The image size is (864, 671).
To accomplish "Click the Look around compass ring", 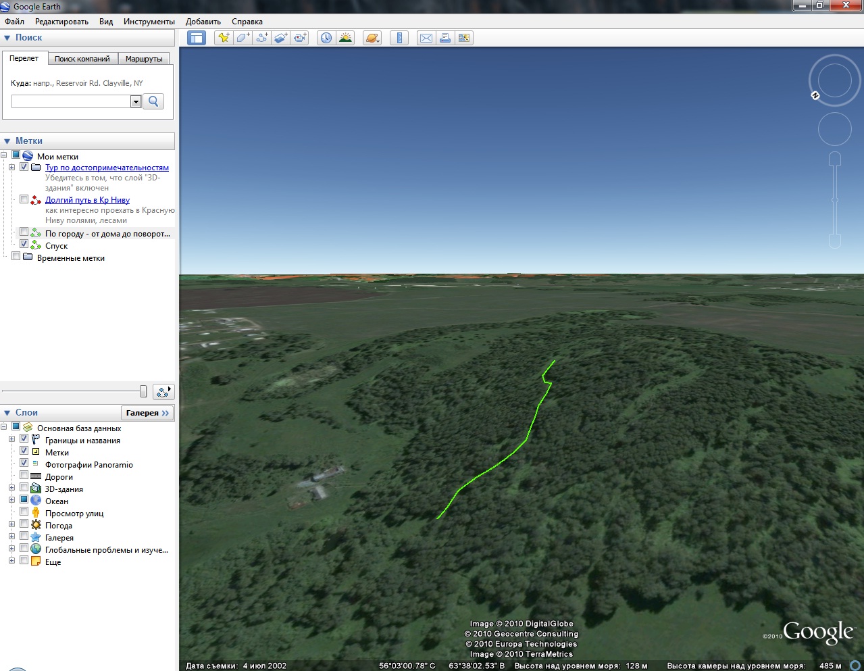I will (x=835, y=80).
